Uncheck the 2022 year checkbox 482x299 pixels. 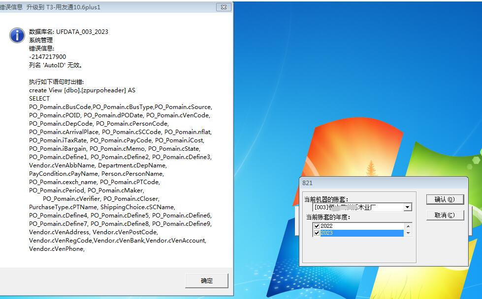point(317,226)
